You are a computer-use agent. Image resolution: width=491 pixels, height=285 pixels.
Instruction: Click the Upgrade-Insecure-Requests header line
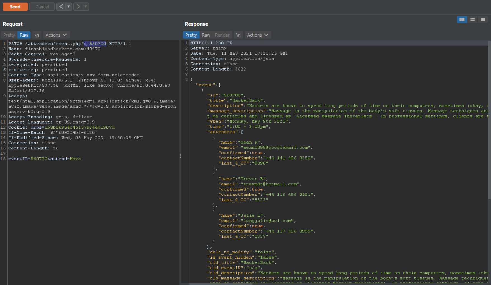[x=47, y=59]
